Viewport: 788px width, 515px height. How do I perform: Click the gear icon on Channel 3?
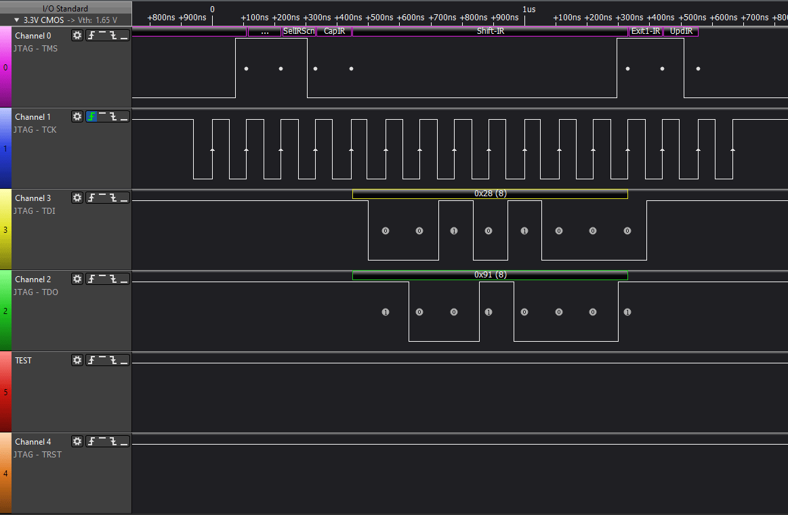(x=77, y=198)
